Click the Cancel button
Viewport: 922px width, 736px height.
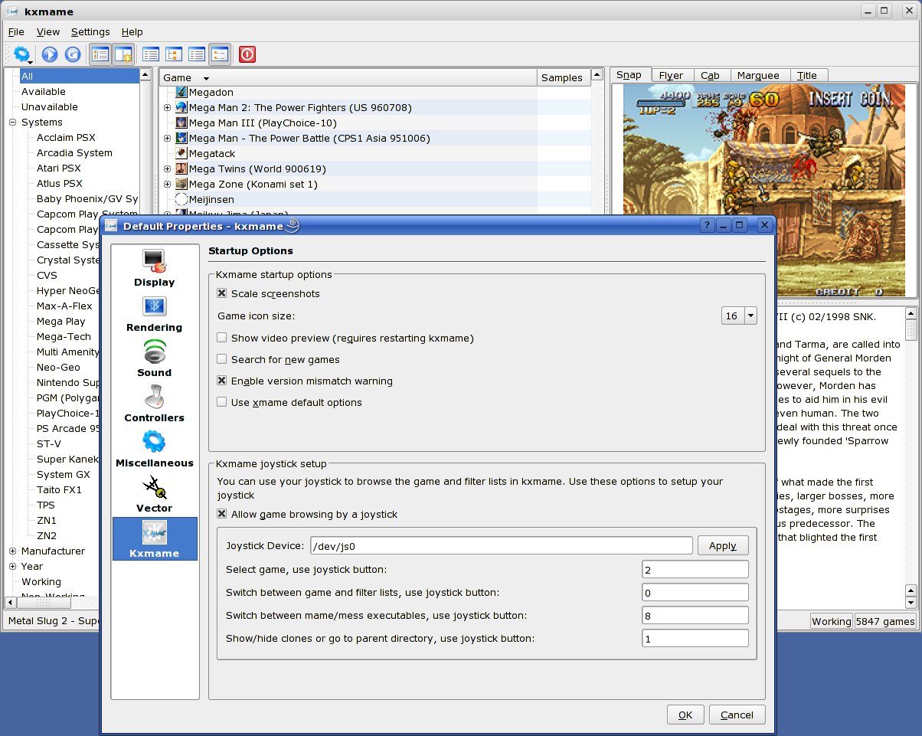pyautogui.click(x=737, y=715)
